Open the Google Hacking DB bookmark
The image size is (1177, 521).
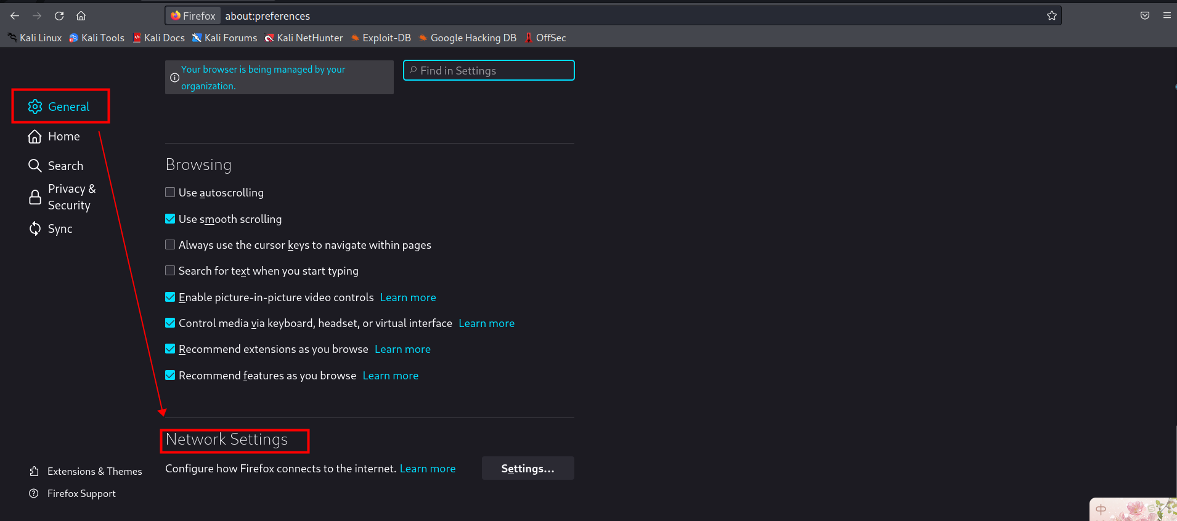(468, 38)
